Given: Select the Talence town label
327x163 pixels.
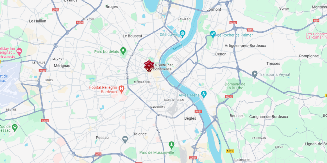Looking at the screenshot, I should pos(140,134).
